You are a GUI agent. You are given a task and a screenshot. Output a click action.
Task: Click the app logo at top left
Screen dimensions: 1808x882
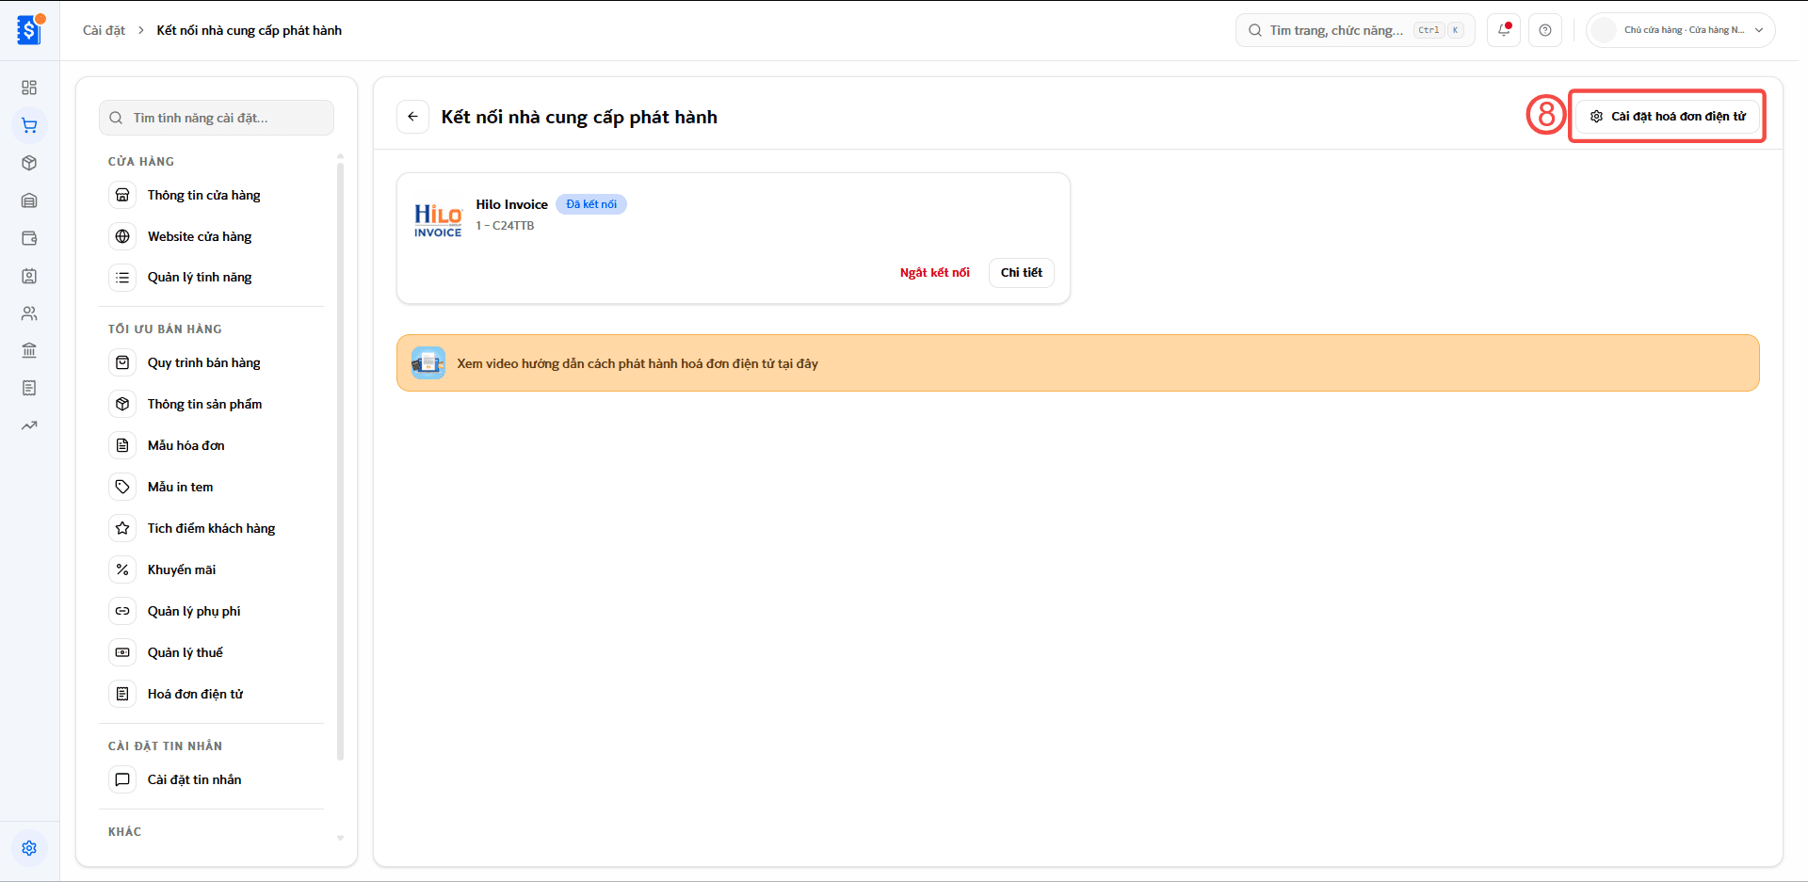[x=30, y=29]
